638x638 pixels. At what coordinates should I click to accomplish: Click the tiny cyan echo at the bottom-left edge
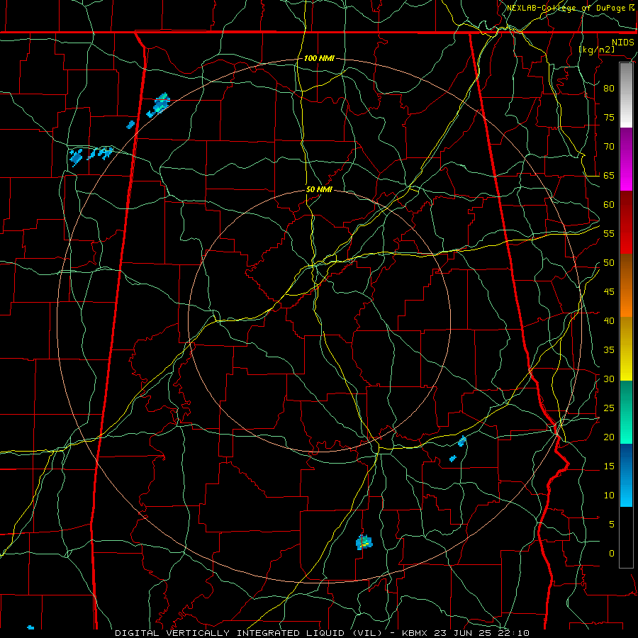(x=30, y=627)
